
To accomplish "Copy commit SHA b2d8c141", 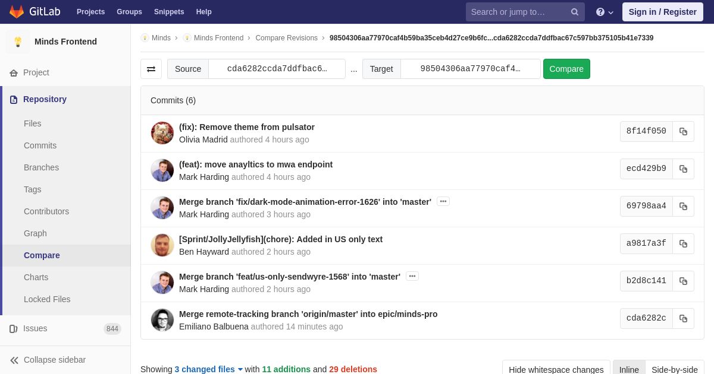I will coord(683,281).
